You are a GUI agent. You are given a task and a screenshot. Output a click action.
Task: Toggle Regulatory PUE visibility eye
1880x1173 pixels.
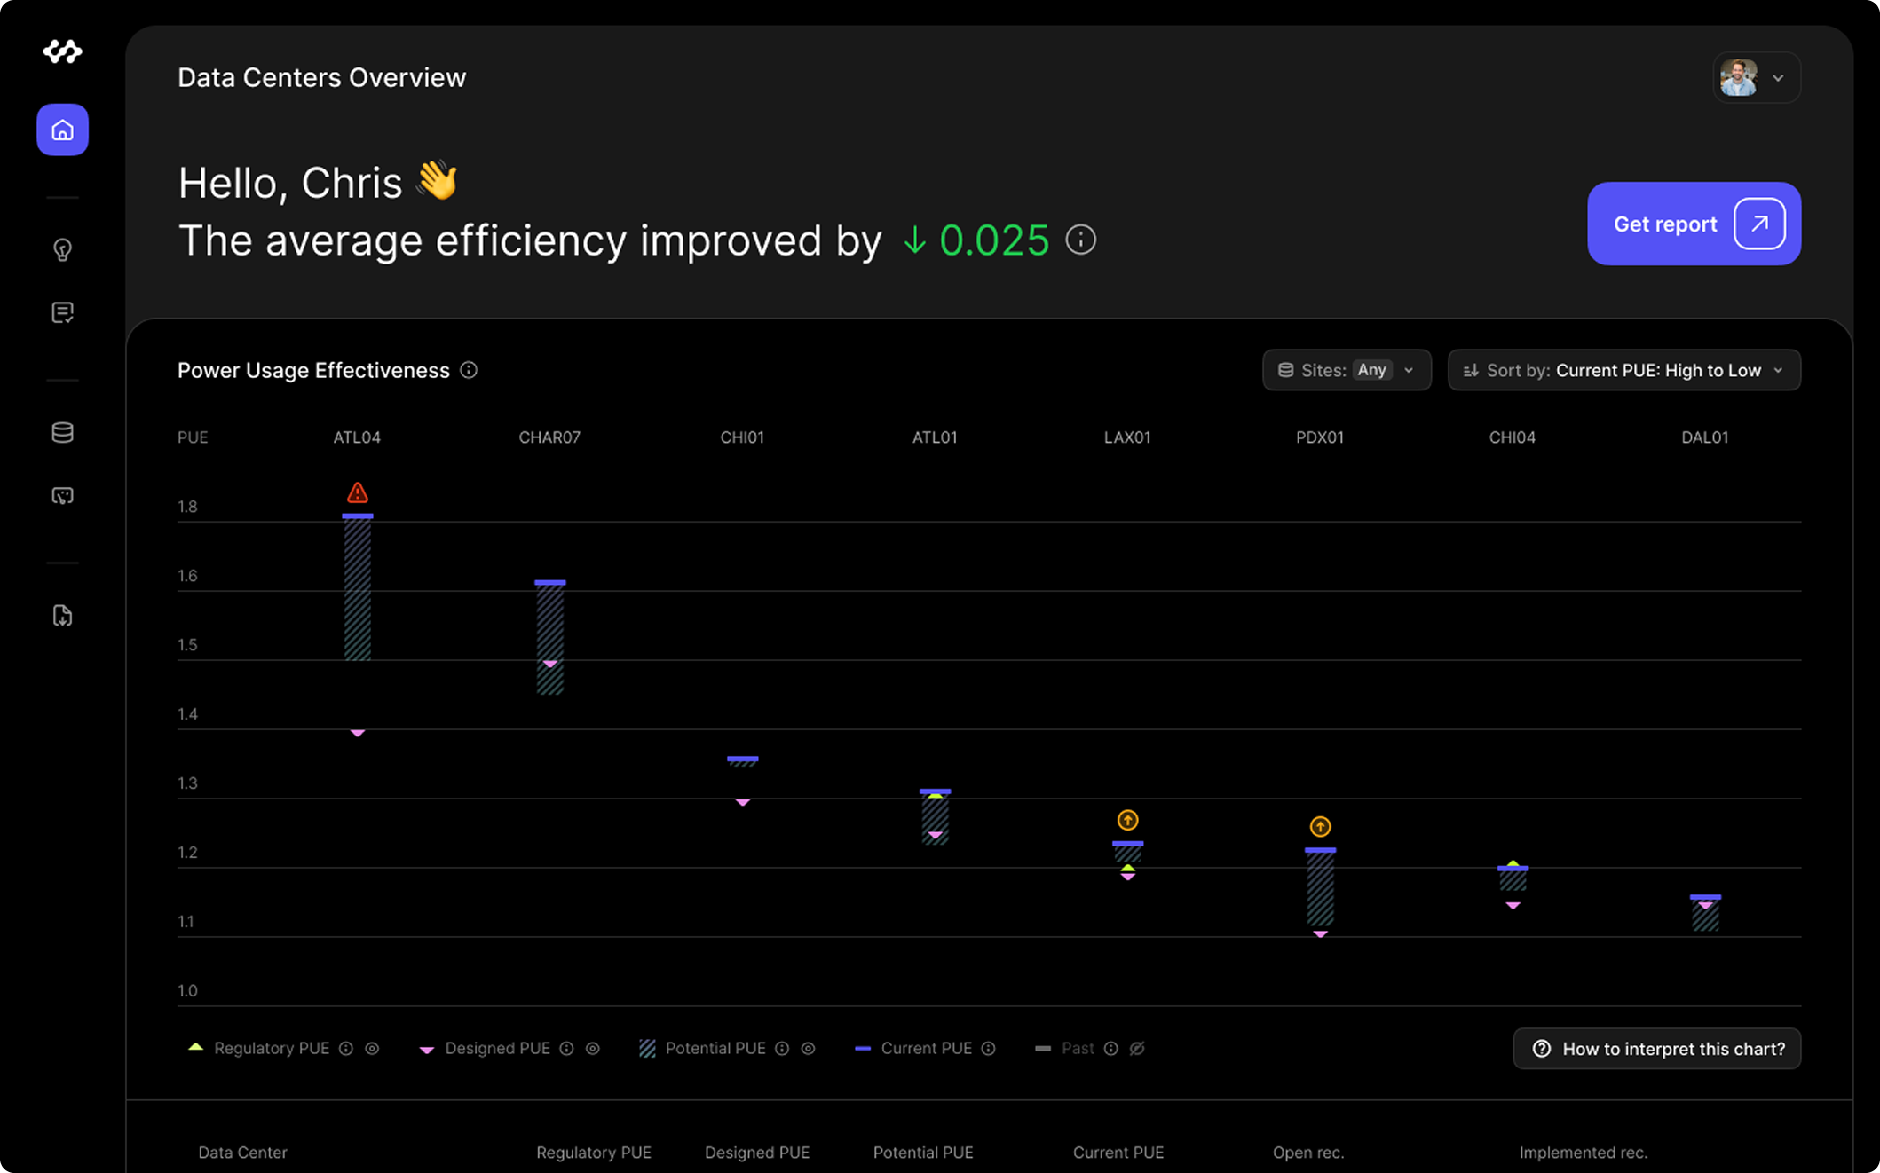[372, 1048]
